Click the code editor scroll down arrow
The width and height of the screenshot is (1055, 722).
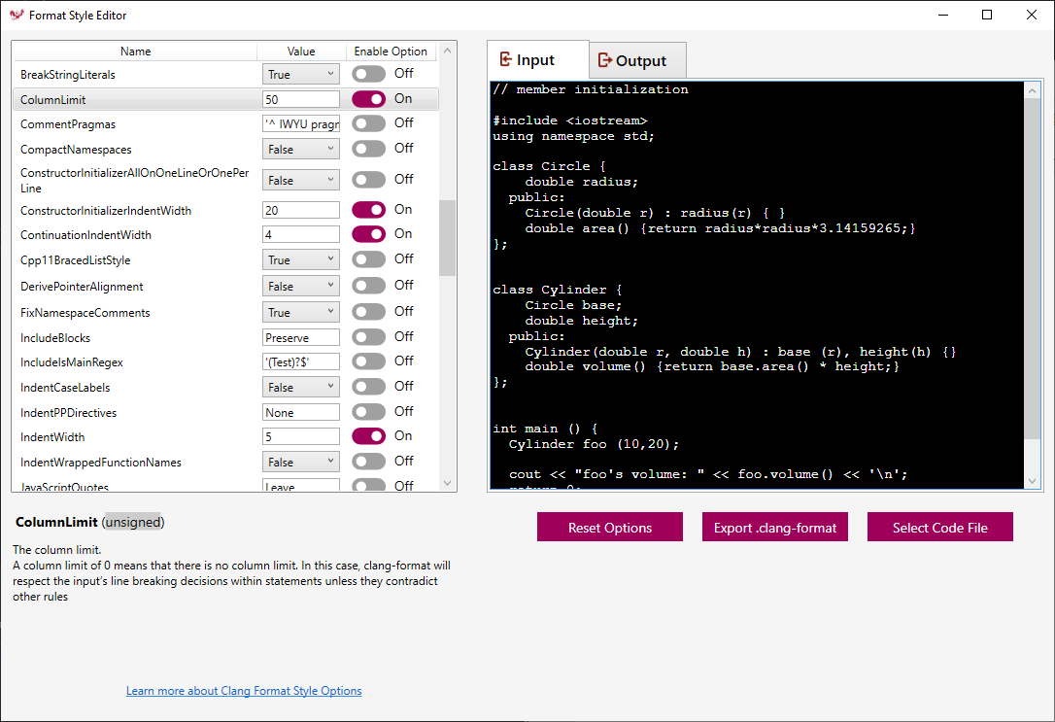tap(1032, 480)
